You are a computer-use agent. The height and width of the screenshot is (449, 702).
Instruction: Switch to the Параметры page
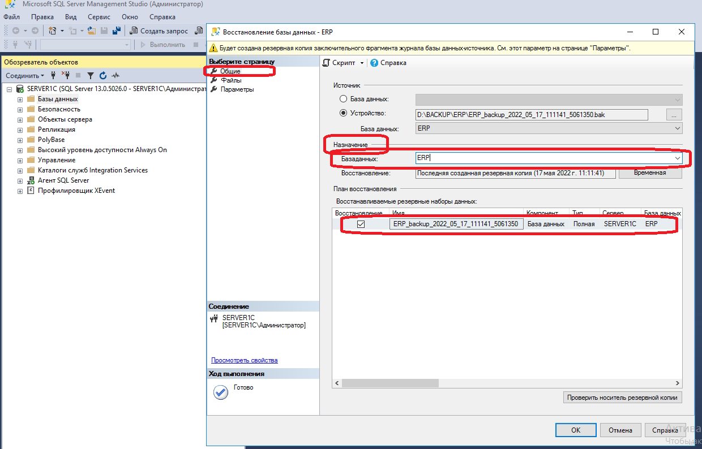(237, 89)
